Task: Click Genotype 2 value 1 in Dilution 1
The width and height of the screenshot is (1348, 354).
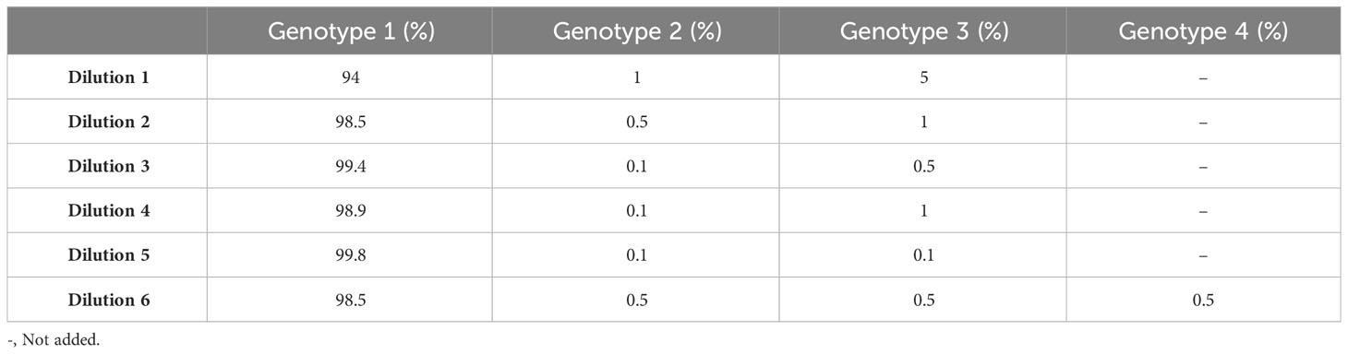Action: (636, 77)
